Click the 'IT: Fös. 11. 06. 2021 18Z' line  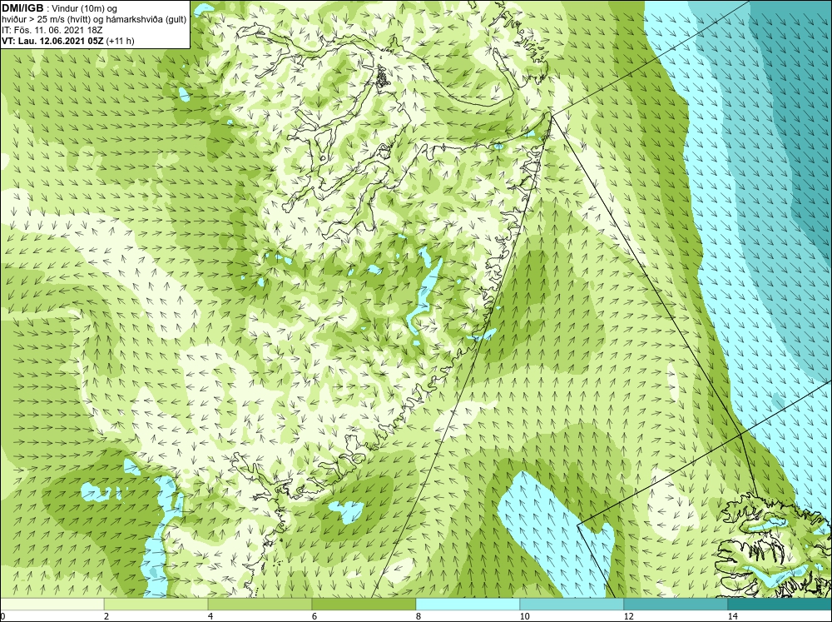coord(52,30)
